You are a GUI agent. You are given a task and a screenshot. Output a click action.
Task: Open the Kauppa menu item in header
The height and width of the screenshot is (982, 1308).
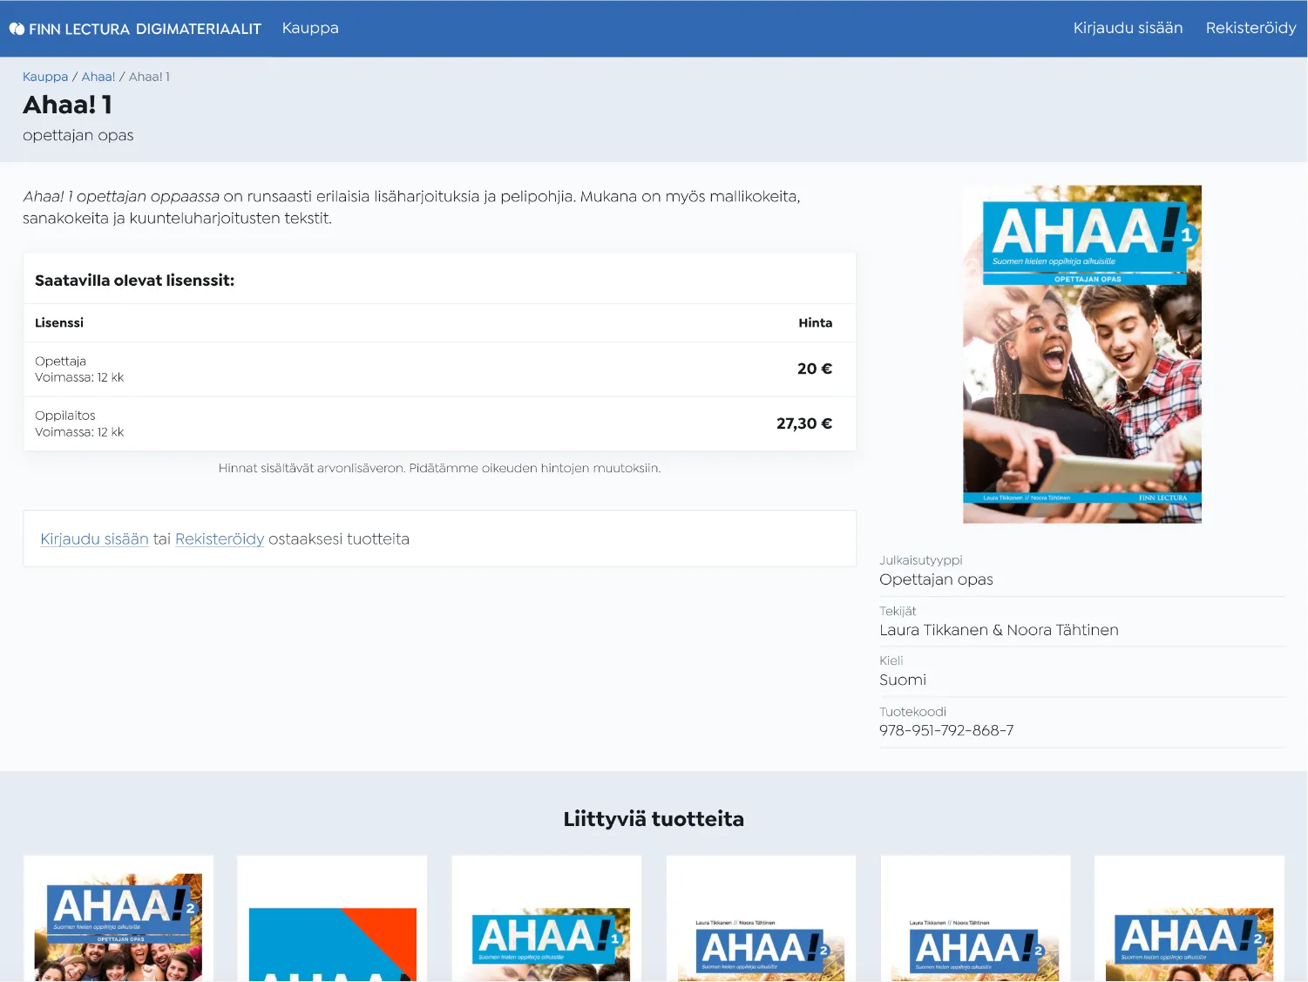tap(310, 28)
